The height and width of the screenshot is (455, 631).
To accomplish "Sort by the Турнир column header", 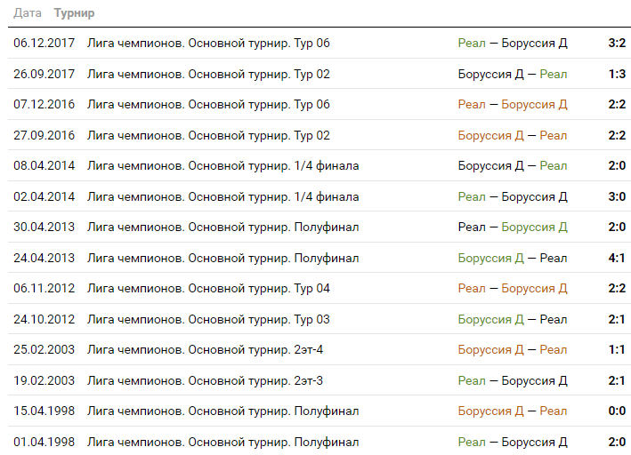I will [x=75, y=12].
